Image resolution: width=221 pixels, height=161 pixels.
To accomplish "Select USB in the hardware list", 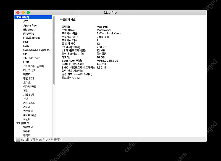I will (x=26, y=62).
